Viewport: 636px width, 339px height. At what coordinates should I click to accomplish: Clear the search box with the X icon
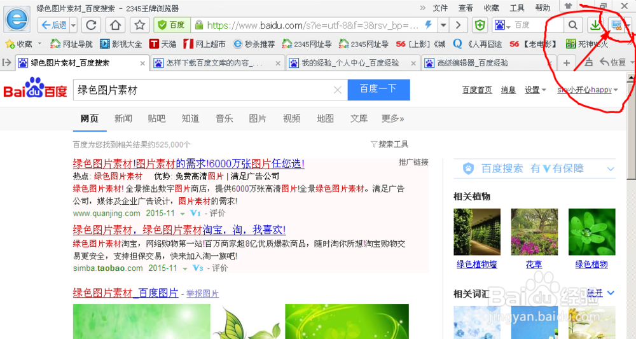point(338,90)
